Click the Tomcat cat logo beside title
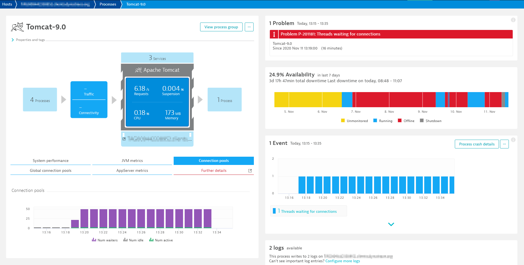 tap(17, 27)
